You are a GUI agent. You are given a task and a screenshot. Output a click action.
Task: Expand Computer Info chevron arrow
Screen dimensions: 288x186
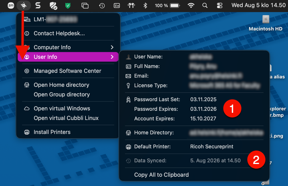[x=112, y=47]
